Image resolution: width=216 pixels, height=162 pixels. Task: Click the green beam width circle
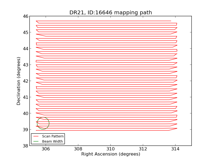click(43, 123)
